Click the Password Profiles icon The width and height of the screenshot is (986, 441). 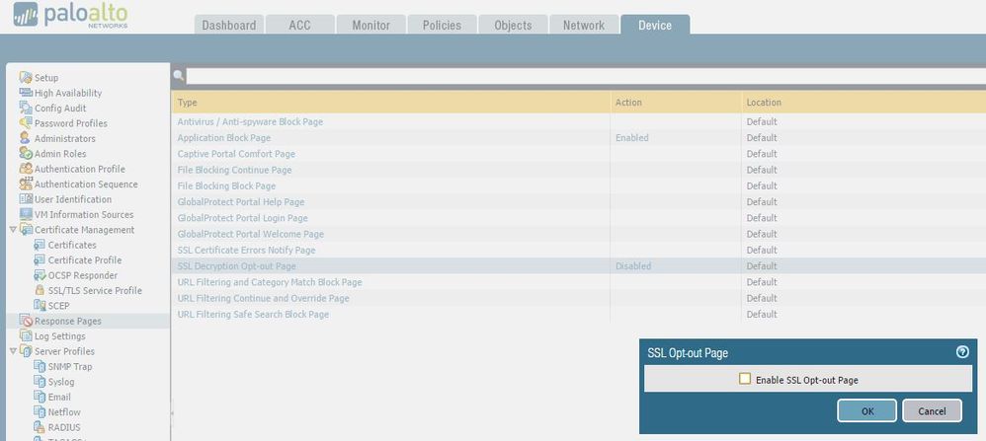25,122
